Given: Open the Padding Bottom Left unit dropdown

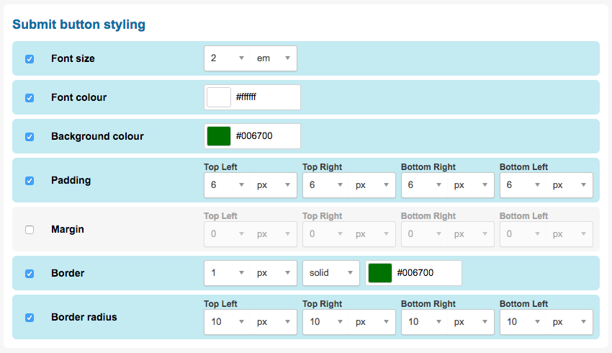Looking at the screenshot, I should tap(570, 185).
